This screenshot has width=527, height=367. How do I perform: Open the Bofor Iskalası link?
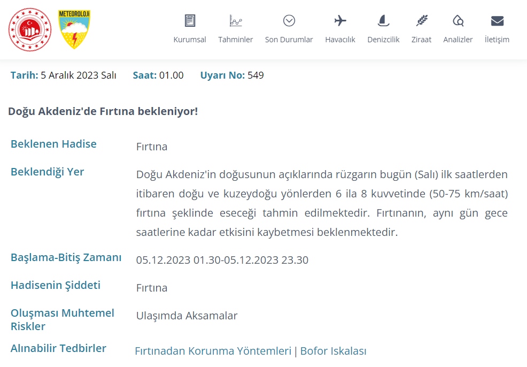(334, 351)
